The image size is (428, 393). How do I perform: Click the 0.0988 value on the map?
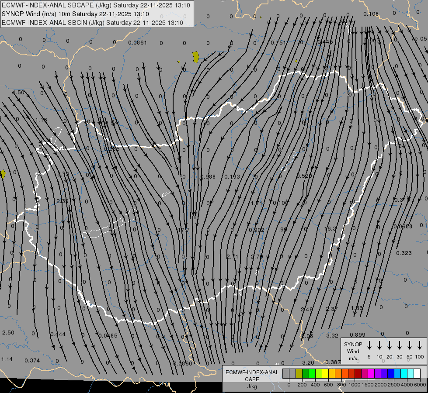click(x=403, y=226)
